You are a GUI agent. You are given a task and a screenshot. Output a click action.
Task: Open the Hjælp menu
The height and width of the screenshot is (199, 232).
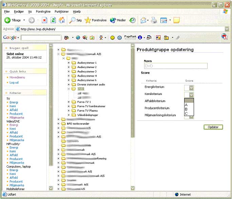point(77,12)
